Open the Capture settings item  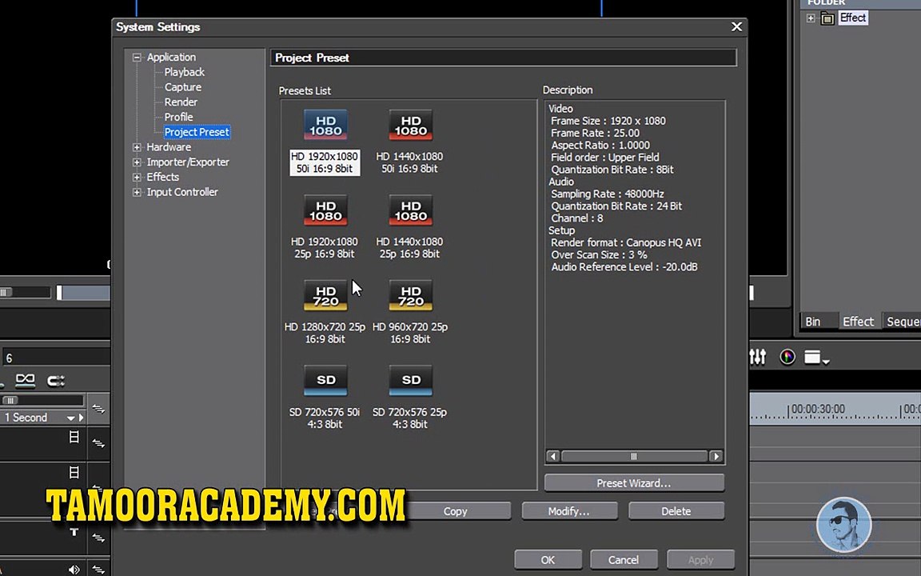tap(182, 87)
